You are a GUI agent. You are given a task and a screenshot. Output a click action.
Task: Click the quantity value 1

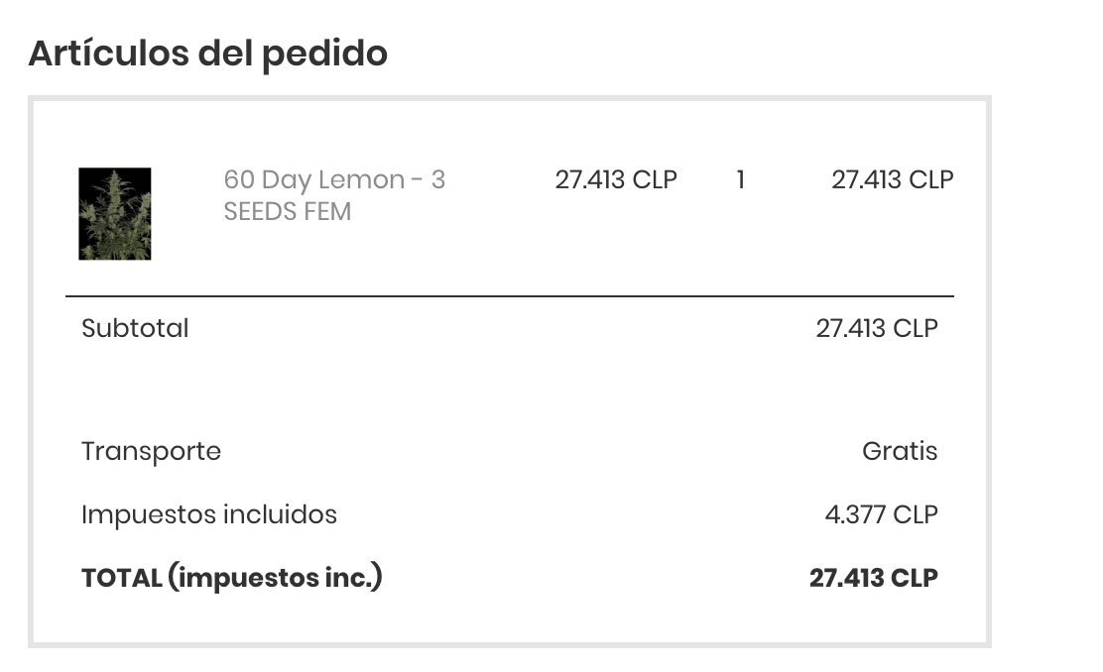(x=740, y=180)
